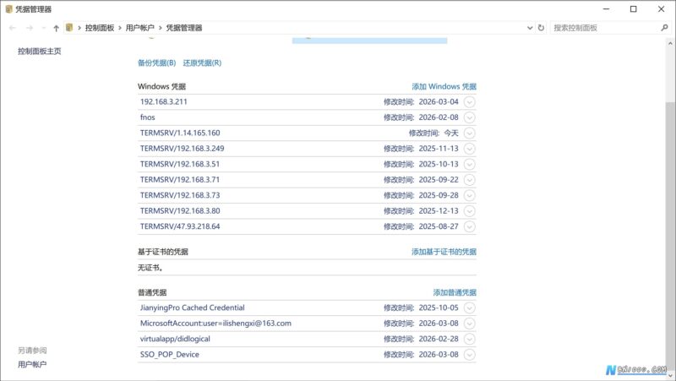Select the TERMSRV/192.168.3.51 credential name
The width and height of the screenshot is (676, 381).
[180, 164]
